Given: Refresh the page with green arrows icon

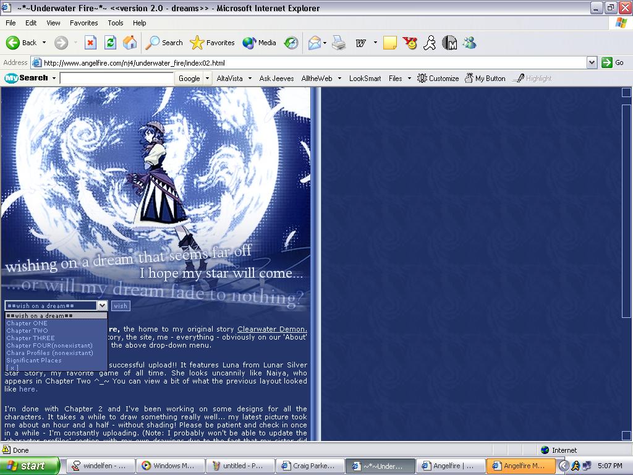Looking at the screenshot, I should [x=110, y=43].
